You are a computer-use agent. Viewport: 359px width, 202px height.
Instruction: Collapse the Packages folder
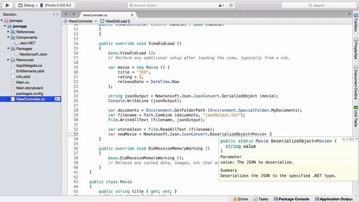point(8,48)
